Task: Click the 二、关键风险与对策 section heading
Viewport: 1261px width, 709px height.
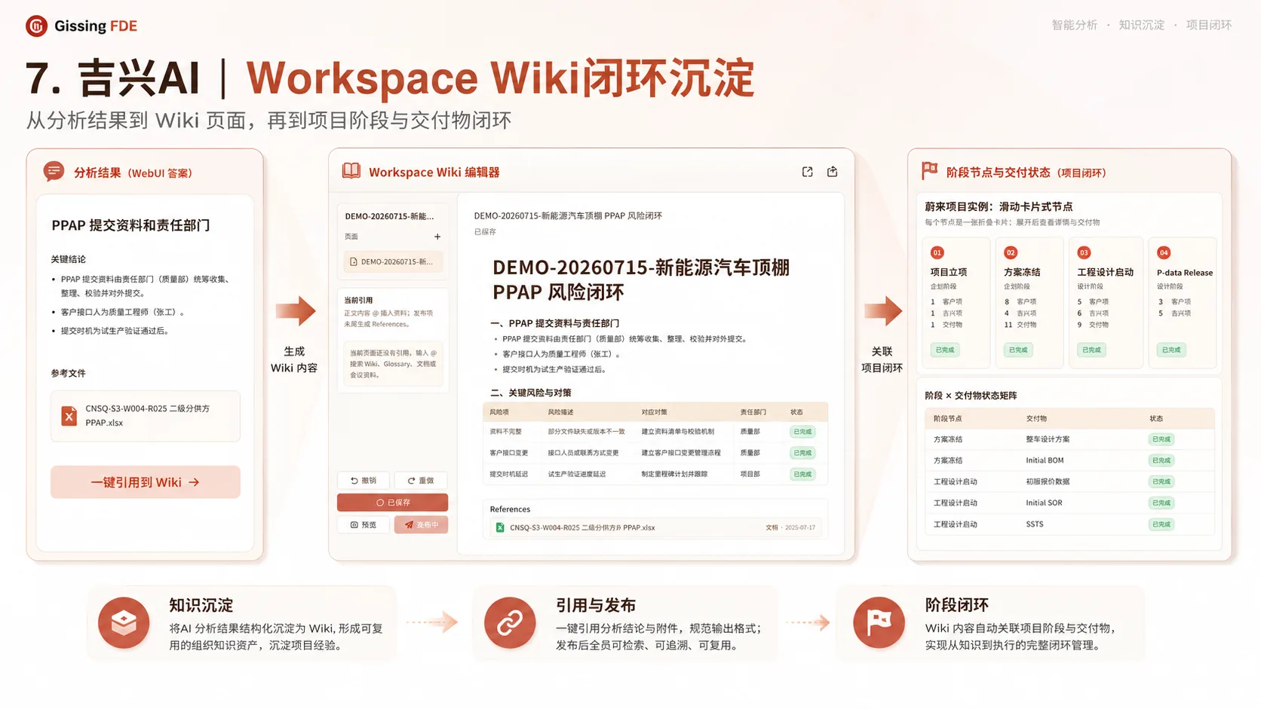Action: (x=531, y=393)
